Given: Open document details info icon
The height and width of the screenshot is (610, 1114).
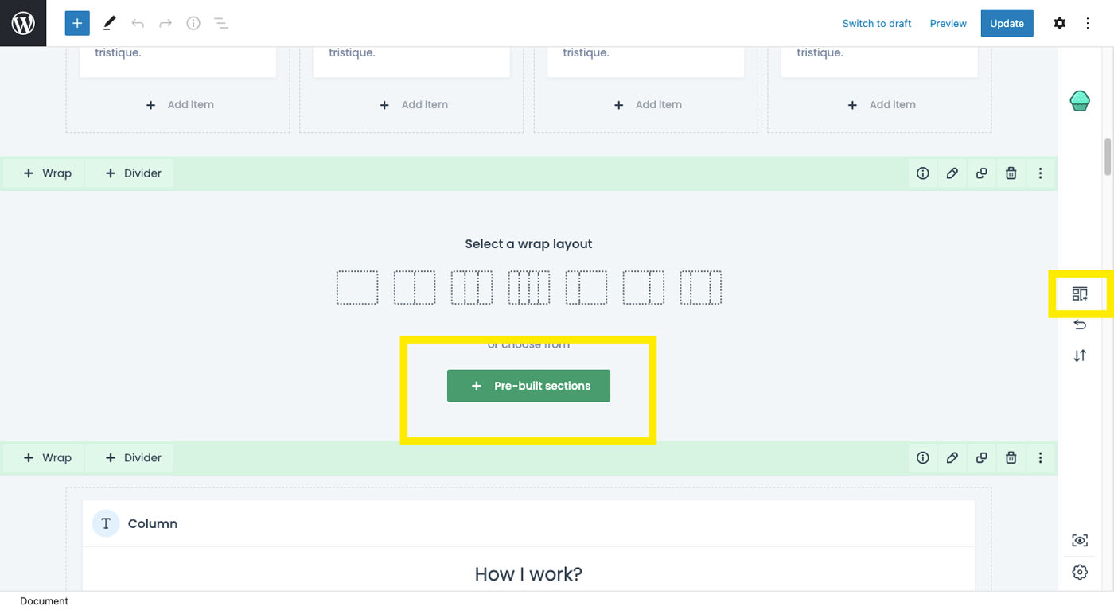Looking at the screenshot, I should 193,23.
